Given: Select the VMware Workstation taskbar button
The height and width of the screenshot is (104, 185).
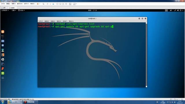Looking at the screenshot, I should click(x=15, y=102).
